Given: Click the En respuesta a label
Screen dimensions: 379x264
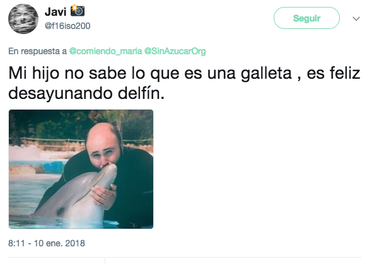Looking at the screenshot, I should [37, 51].
